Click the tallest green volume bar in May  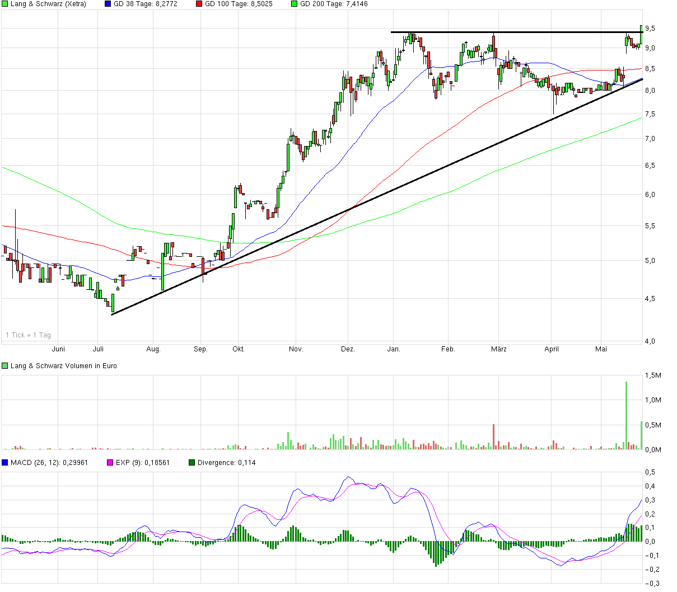point(626,415)
